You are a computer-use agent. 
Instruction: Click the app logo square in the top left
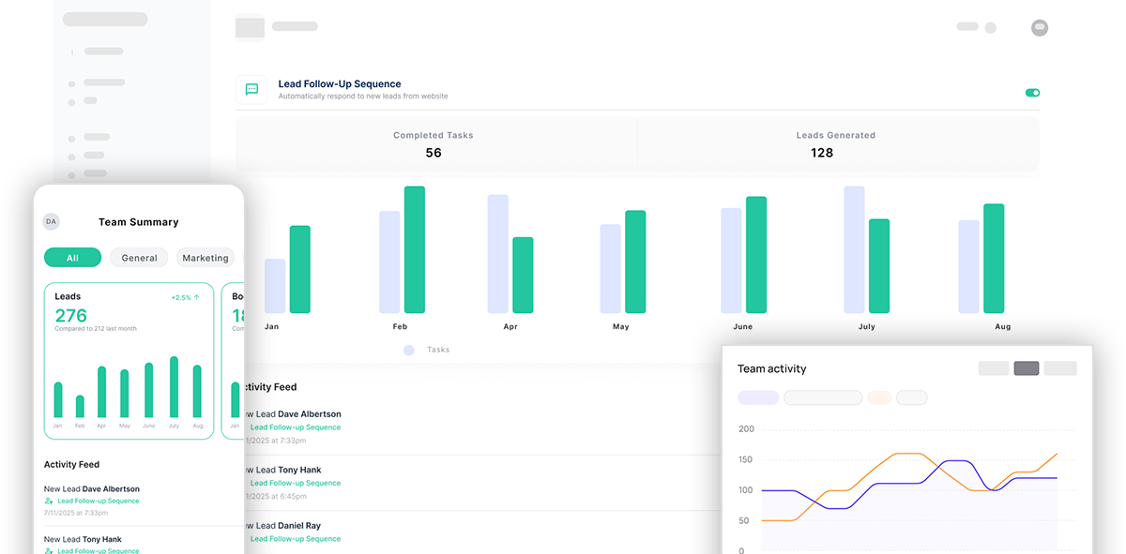250,28
